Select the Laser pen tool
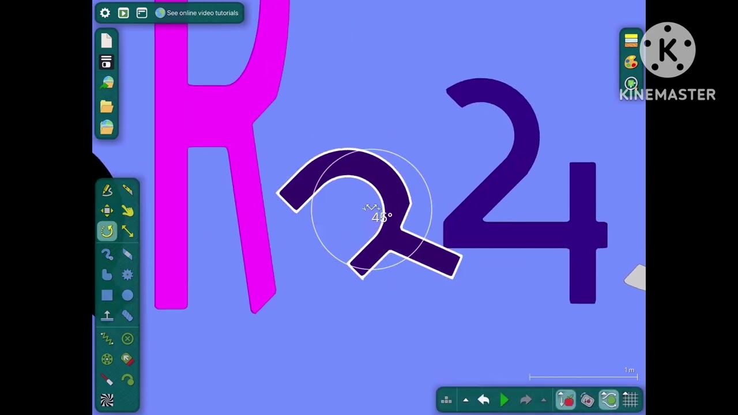 coord(107,380)
